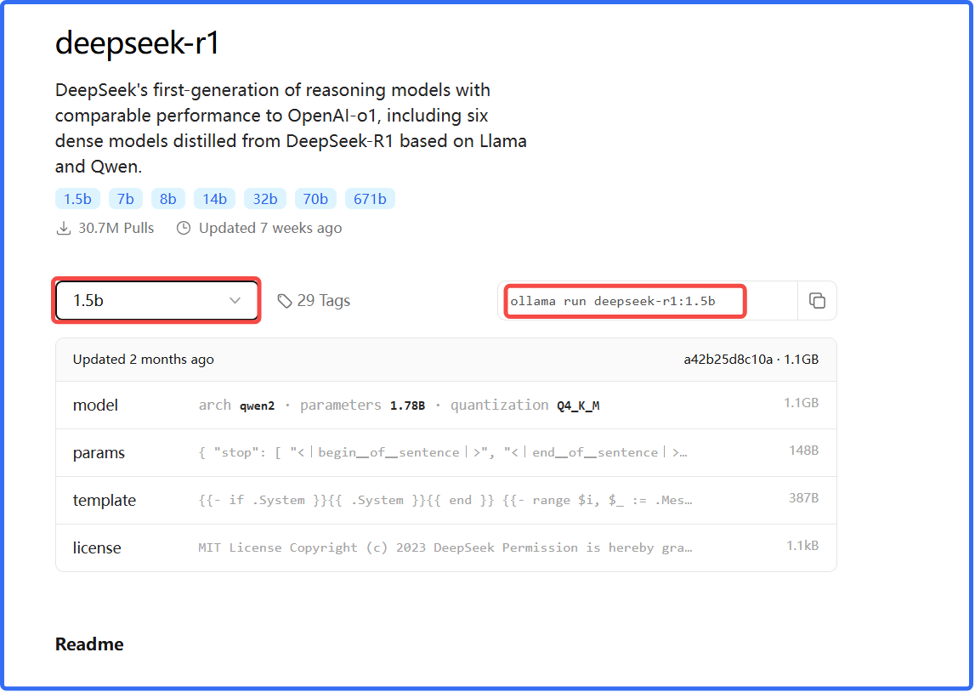Open the template file row

[x=445, y=501]
